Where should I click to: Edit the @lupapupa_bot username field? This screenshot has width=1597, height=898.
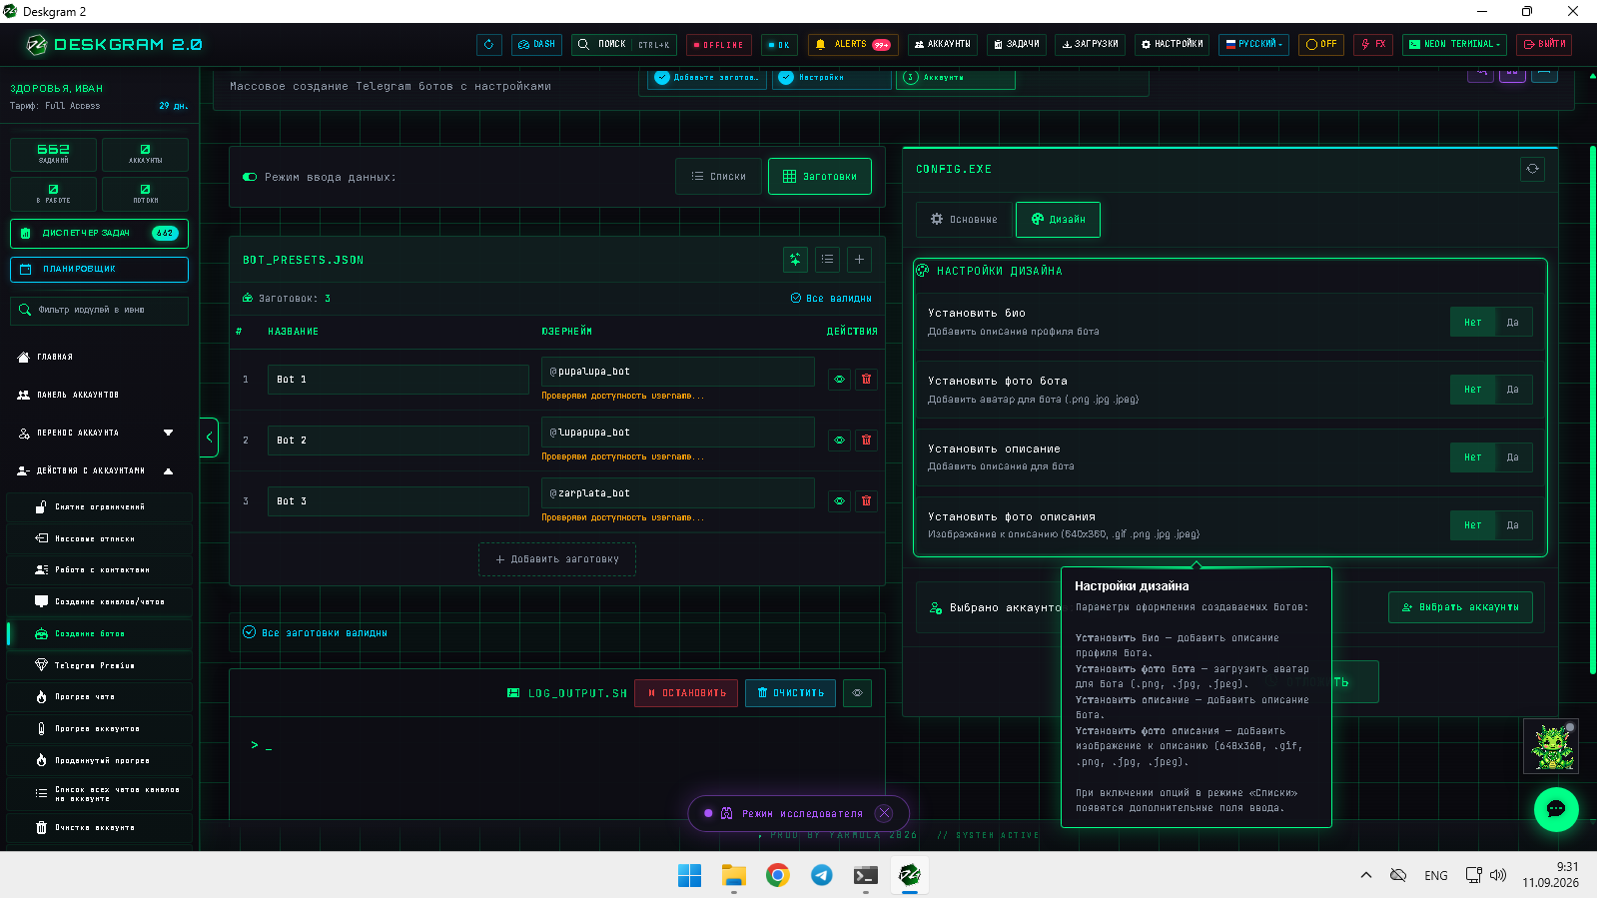[x=678, y=433]
